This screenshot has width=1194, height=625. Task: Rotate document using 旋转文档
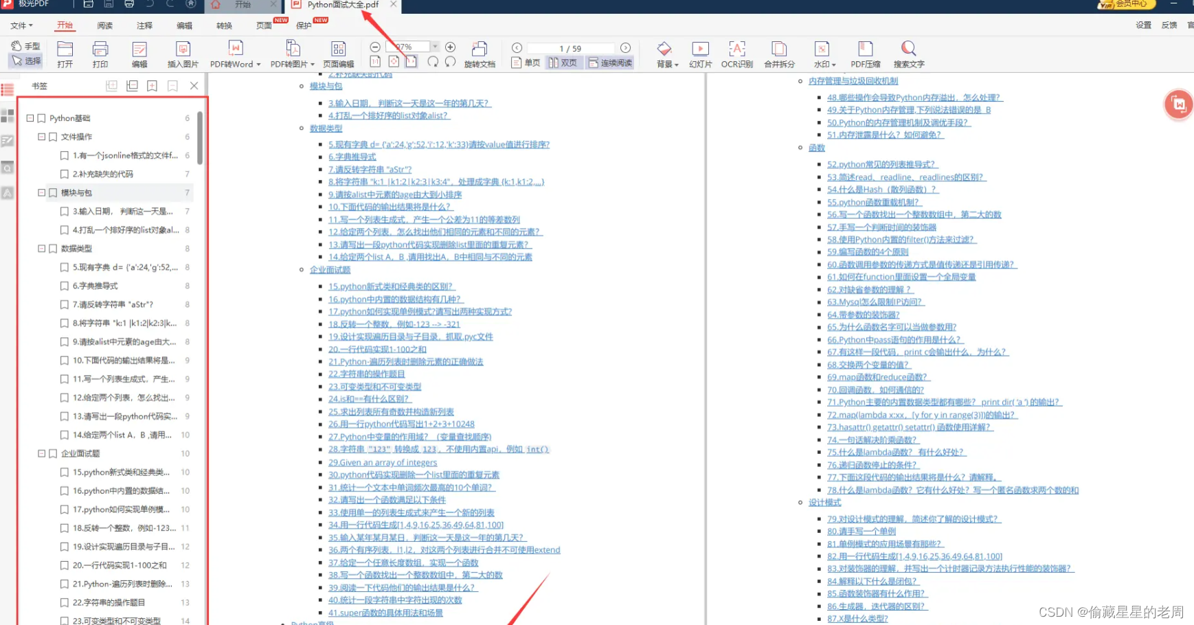point(480,54)
